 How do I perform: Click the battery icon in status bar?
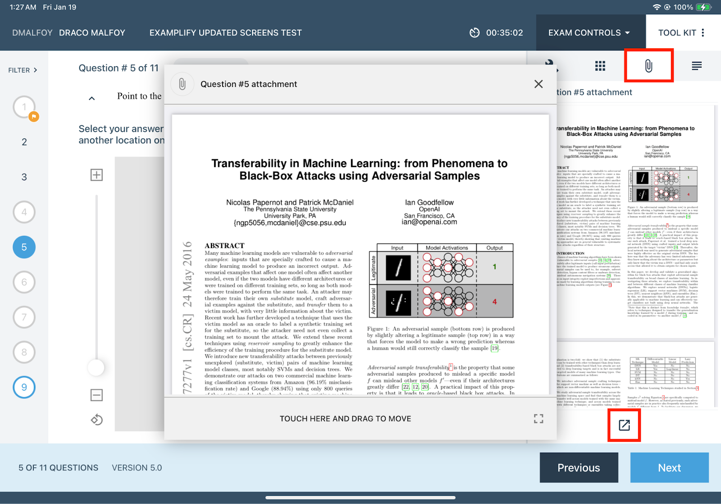pos(703,7)
